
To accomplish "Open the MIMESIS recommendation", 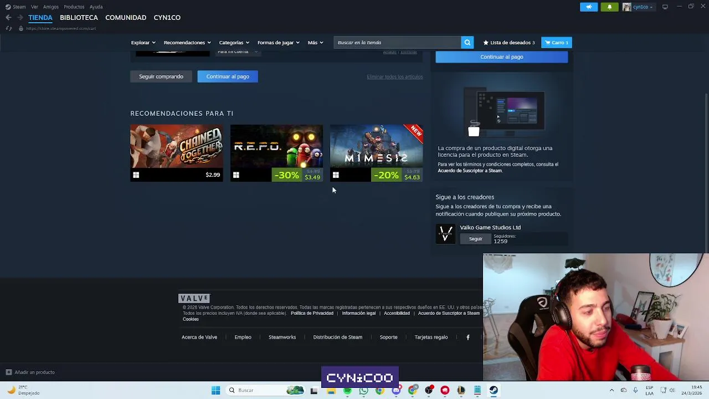I will coord(376,154).
